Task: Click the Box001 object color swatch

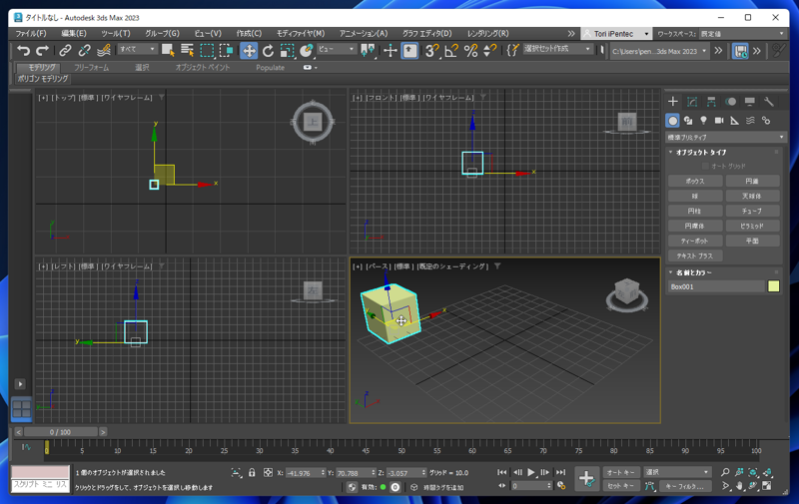Action: pyautogui.click(x=773, y=286)
